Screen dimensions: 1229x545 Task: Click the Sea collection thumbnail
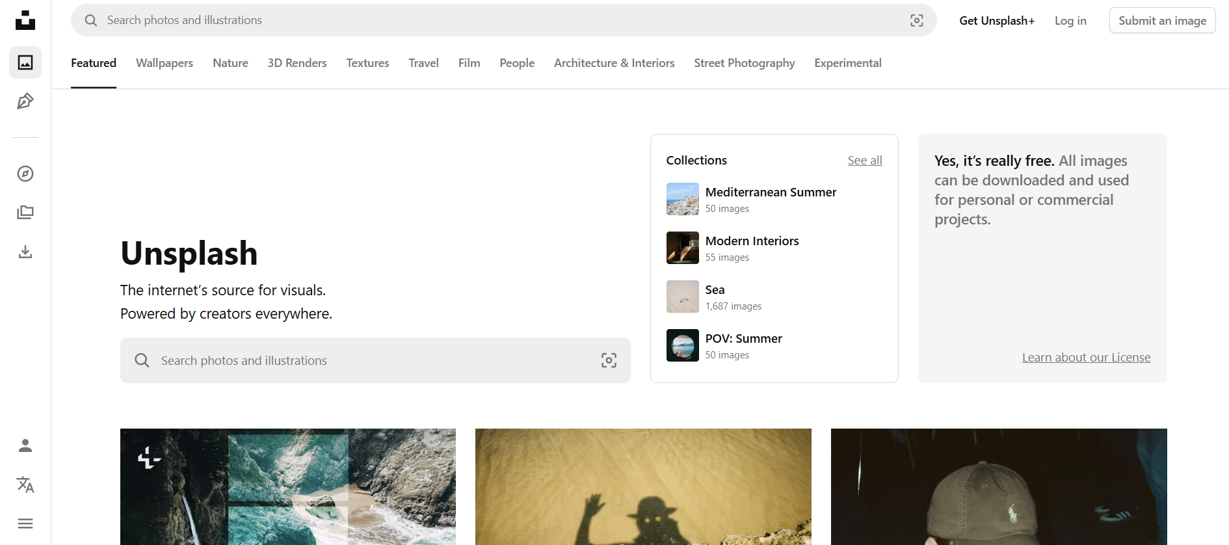pos(682,297)
